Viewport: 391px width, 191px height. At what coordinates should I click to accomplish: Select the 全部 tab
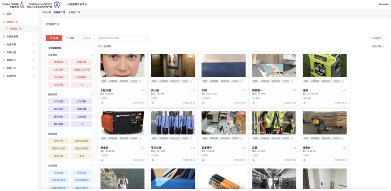pos(54,38)
